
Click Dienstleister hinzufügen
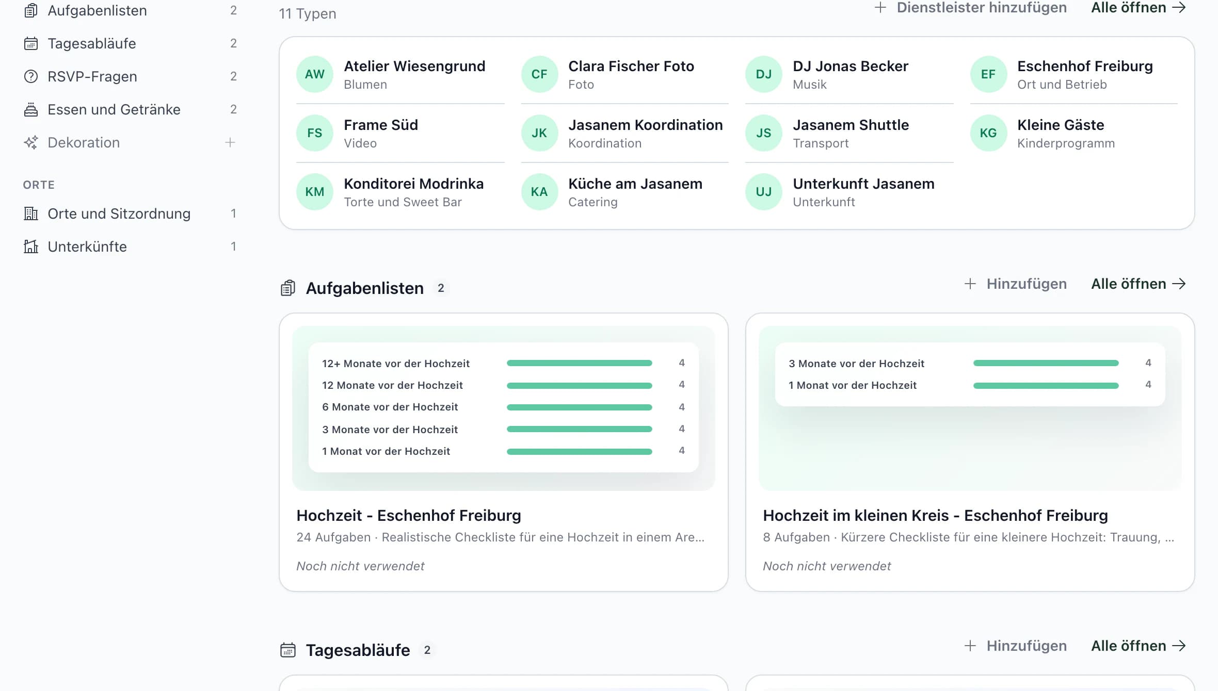pos(971,8)
